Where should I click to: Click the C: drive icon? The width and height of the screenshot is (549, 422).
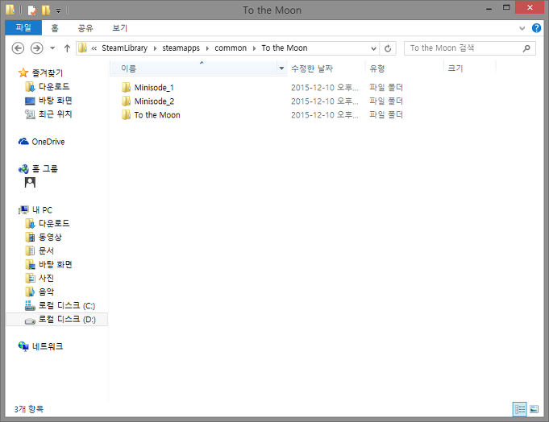tap(30, 305)
